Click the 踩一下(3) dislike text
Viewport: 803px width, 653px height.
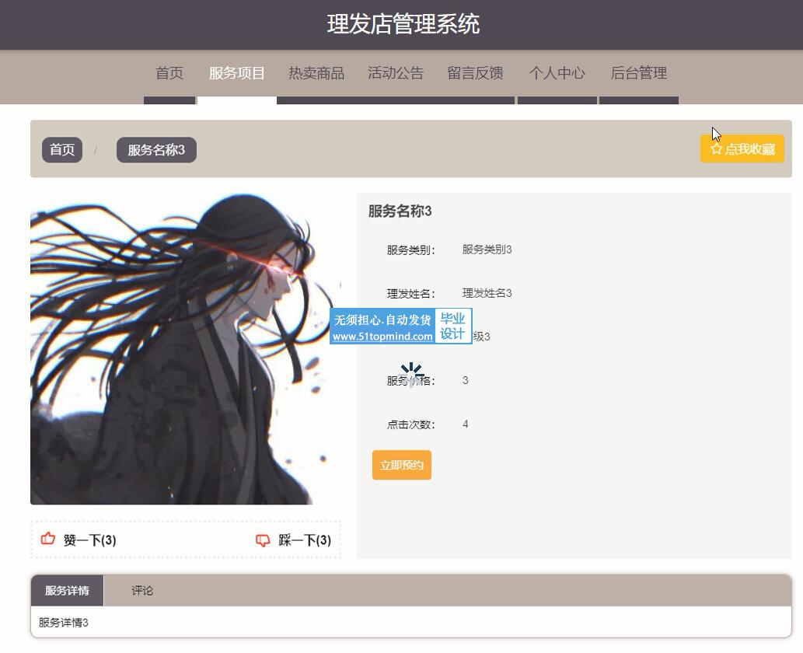pos(305,540)
